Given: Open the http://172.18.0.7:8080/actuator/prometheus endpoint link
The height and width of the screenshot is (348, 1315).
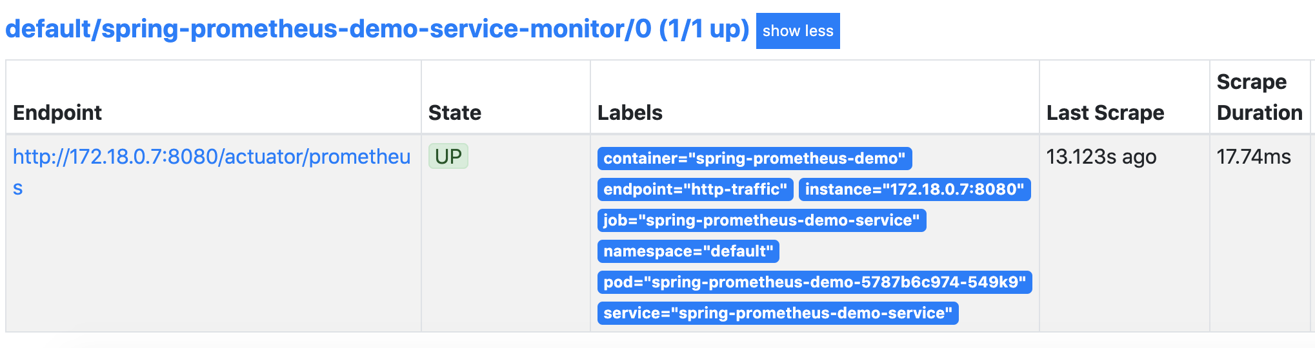Looking at the screenshot, I should pyautogui.click(x=211, y=157).
